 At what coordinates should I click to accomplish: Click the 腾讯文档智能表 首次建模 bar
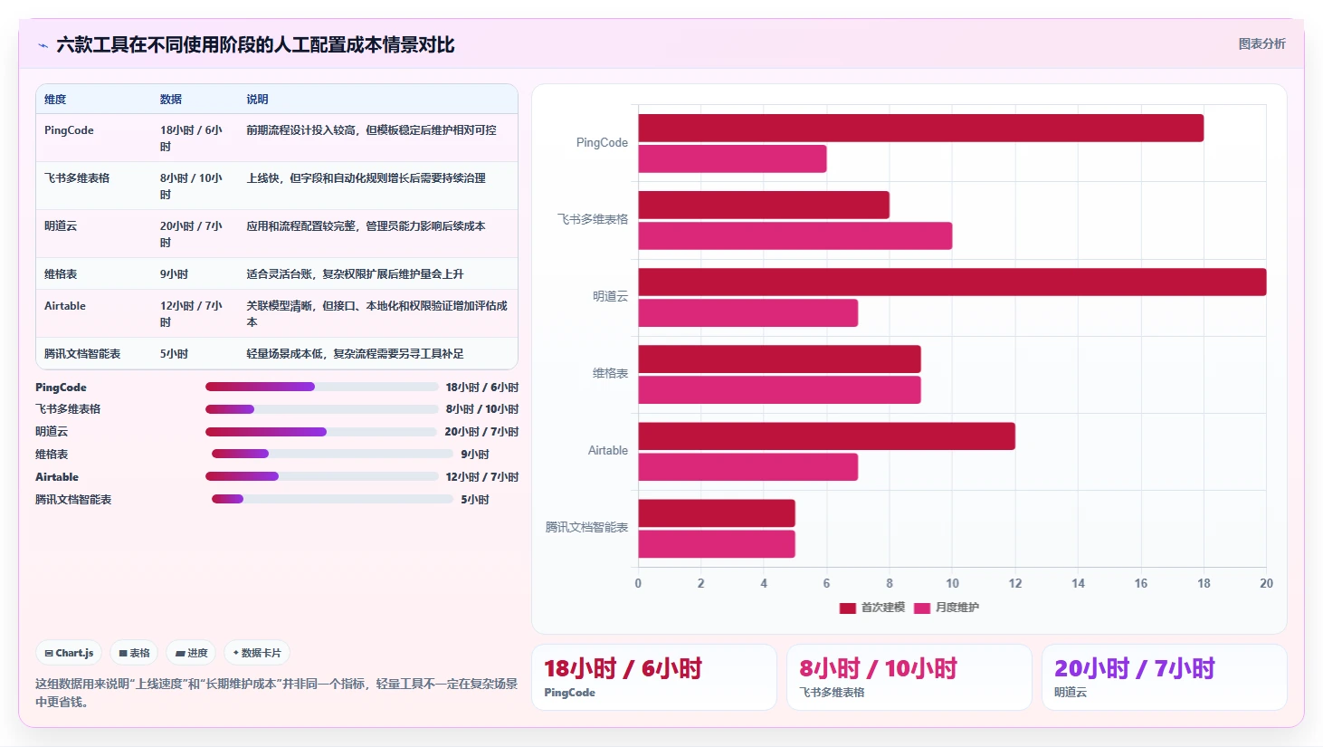717,512
